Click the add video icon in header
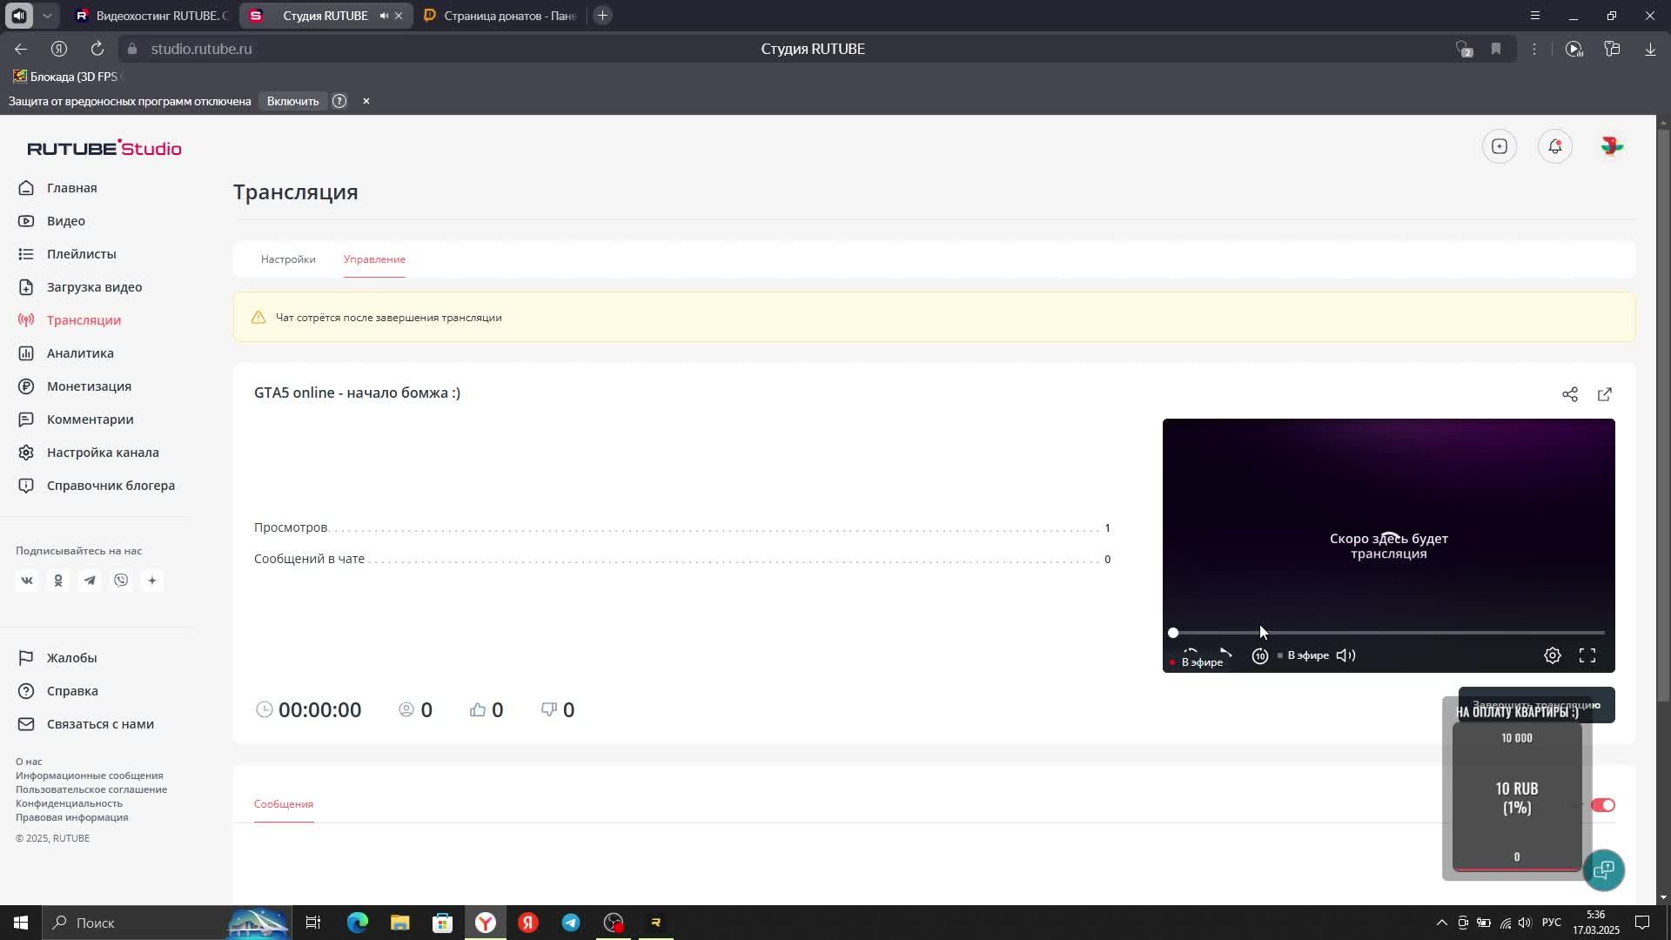Viewport: 1671px width, 940px height. pos(1499,146)
